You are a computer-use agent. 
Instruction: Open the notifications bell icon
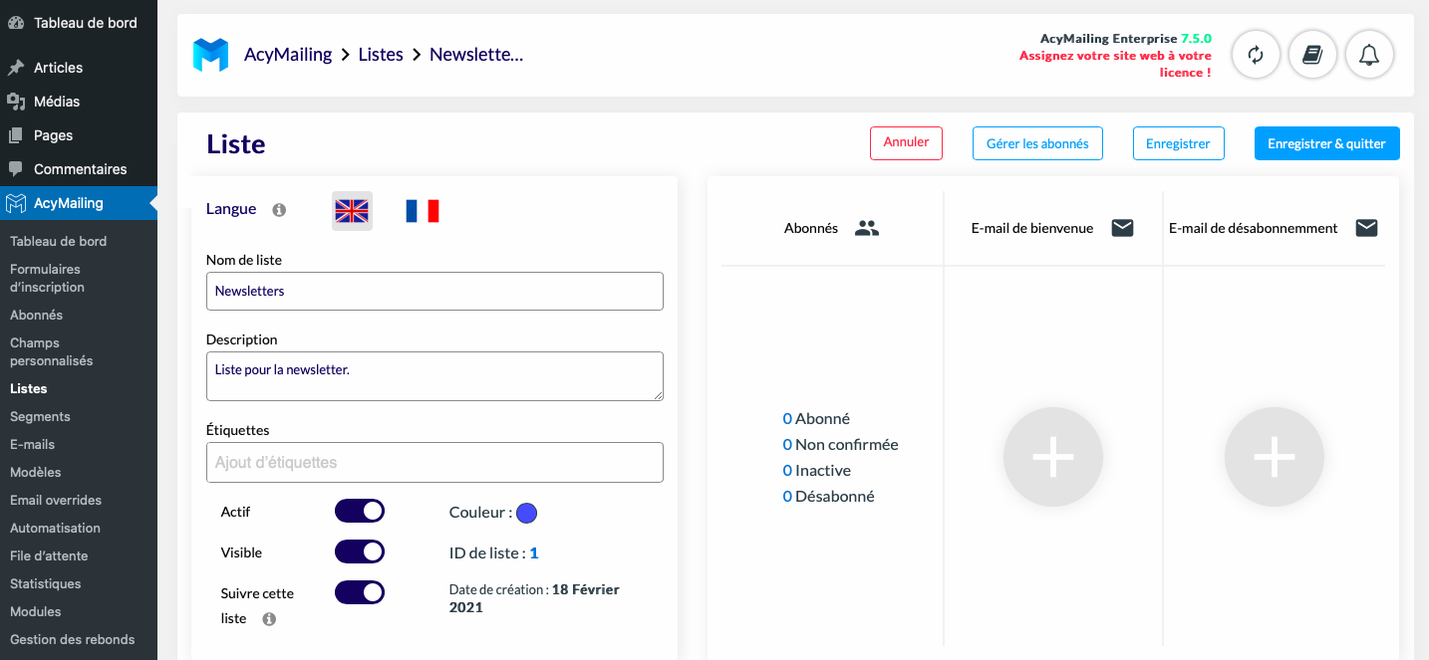click(1369, 55)
